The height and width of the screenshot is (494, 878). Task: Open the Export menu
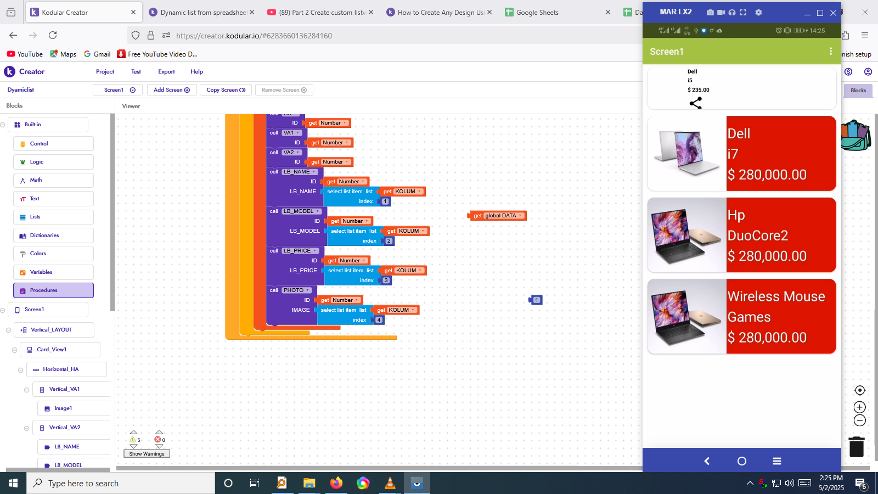point(166,71)
